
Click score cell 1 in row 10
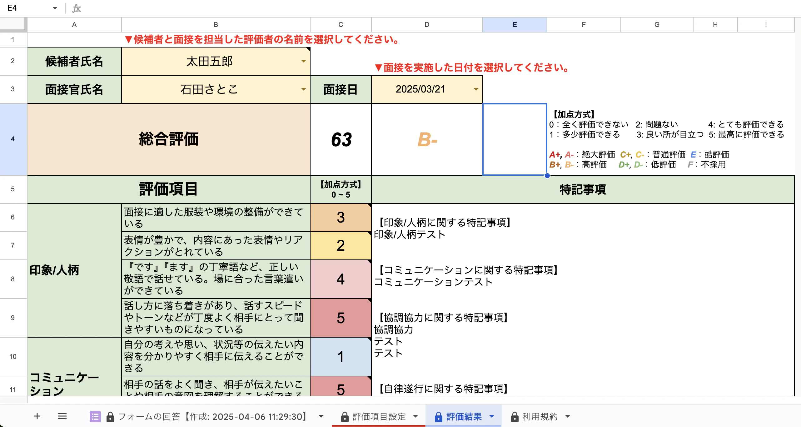click(341, 357)
